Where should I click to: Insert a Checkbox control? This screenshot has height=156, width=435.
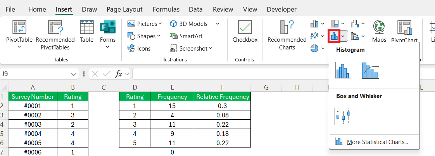coord(245,32)
